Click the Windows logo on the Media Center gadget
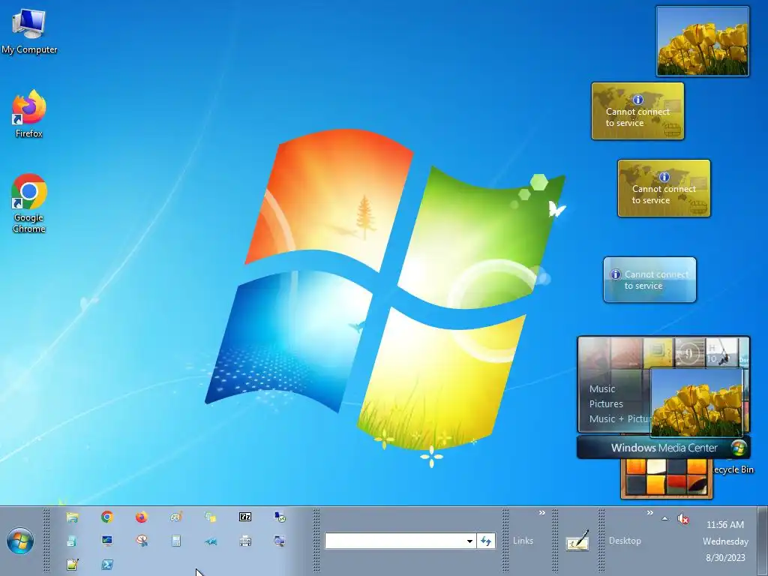 pos(739,448)
